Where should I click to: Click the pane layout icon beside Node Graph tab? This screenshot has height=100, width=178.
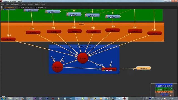point(2,7)
